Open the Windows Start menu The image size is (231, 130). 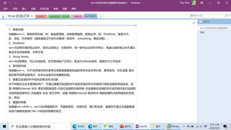coord(4,126)
